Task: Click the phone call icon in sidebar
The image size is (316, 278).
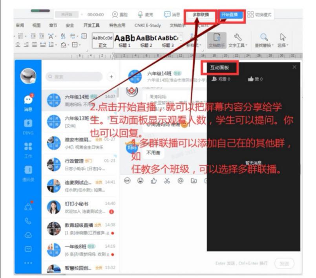Action: [28, 221]
